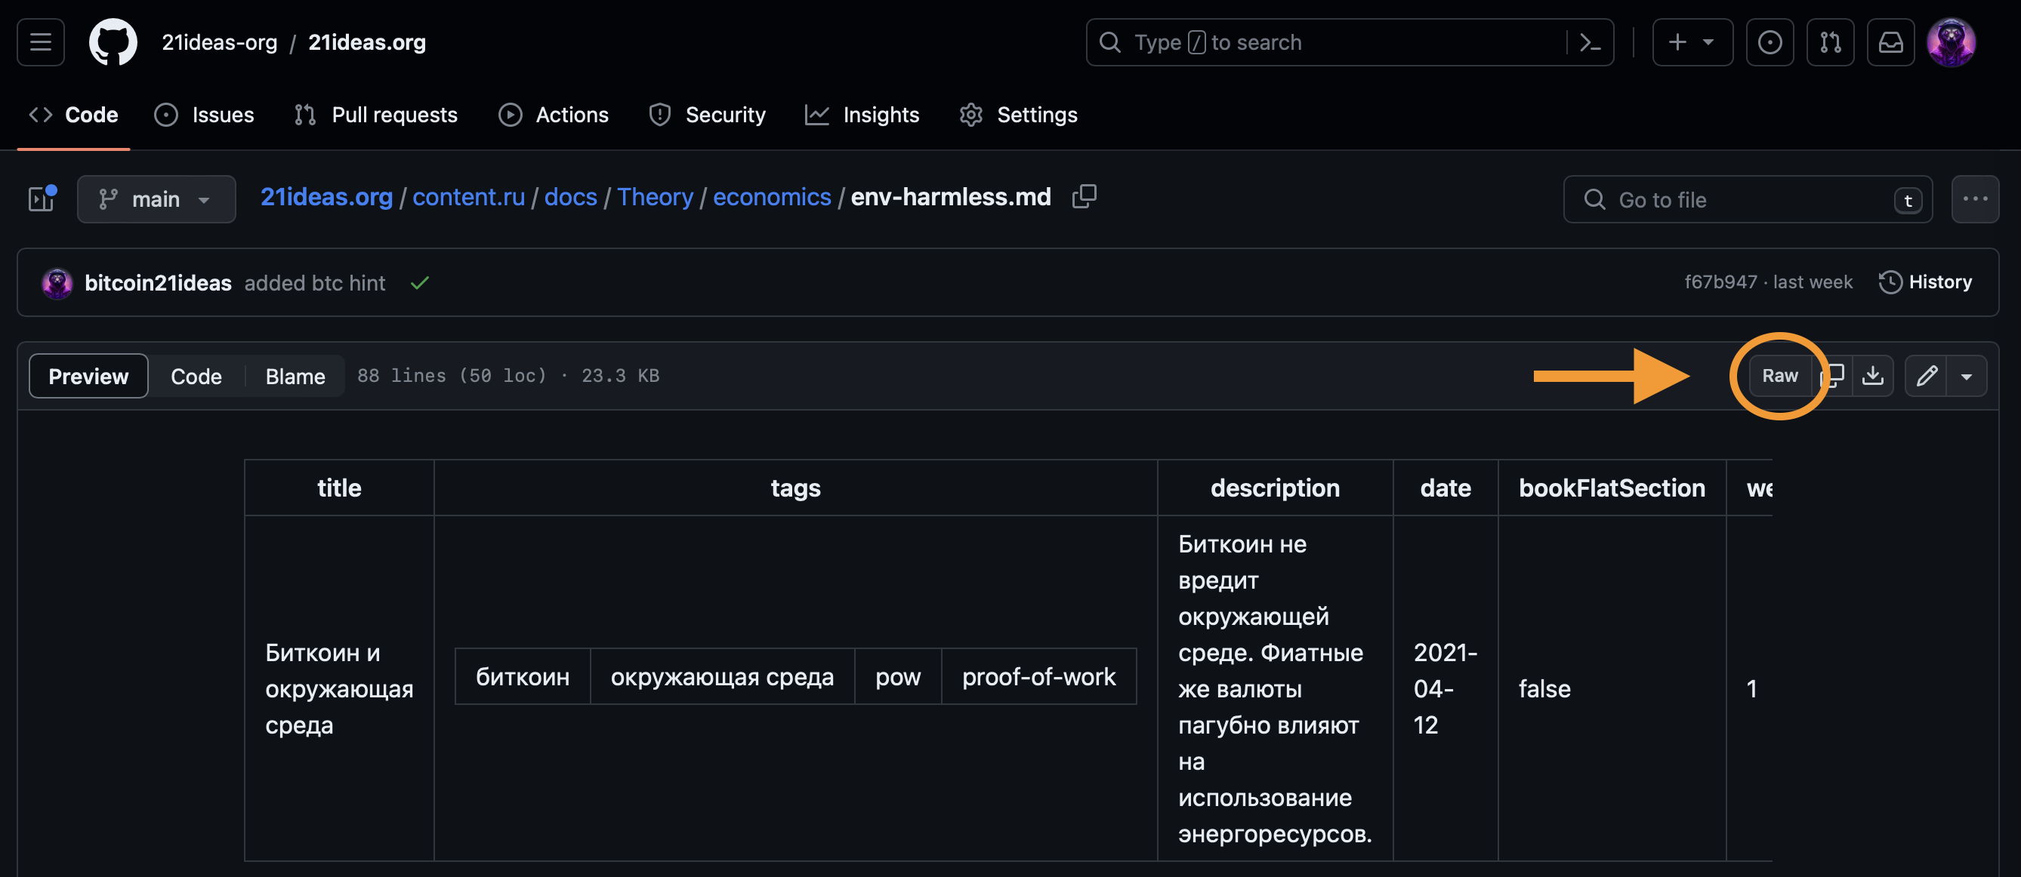Copy the file path icon
Image resolution: width=2021 pixels, height=877 pixels.
1085,197
